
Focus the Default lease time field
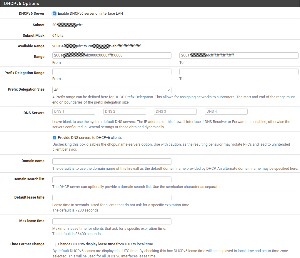click(112, 198)
